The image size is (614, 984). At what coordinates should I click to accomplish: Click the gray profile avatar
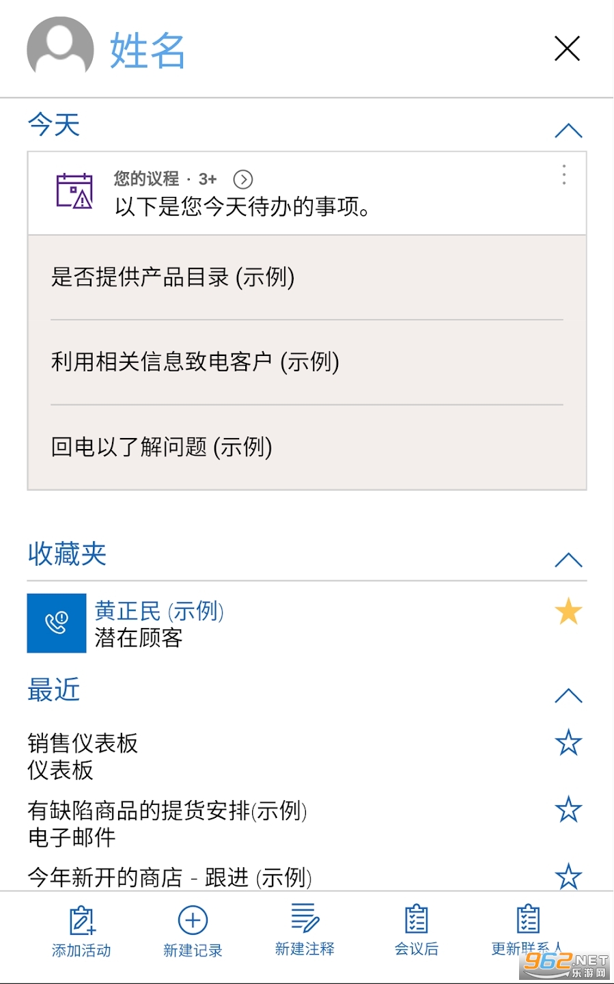point(60,48)
